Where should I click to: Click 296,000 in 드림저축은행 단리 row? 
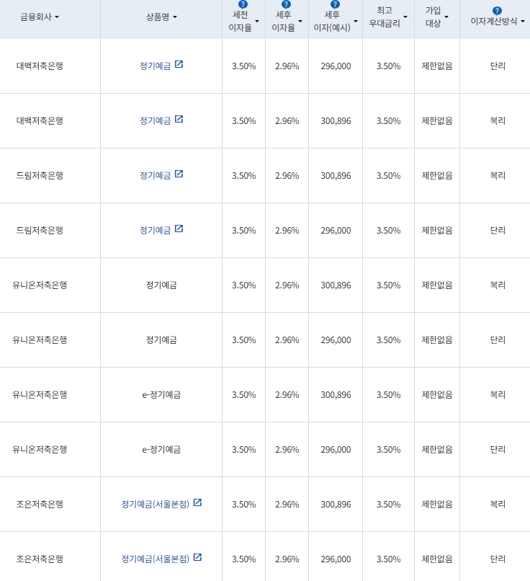tap(336, 231)
